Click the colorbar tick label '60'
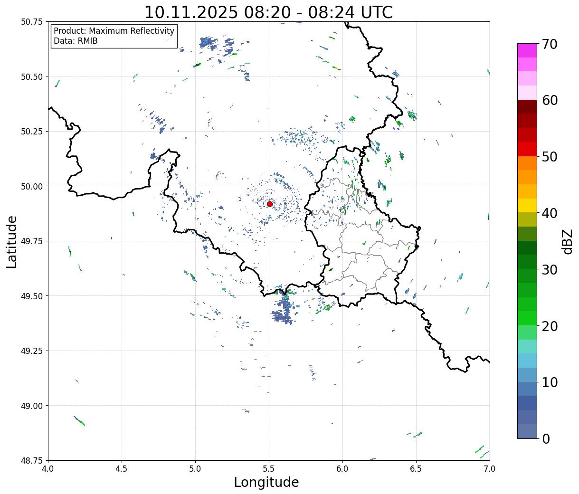Image resolution: width=579 pixels, height=494 pixels. pyautogui.click(x=549, y=100)
